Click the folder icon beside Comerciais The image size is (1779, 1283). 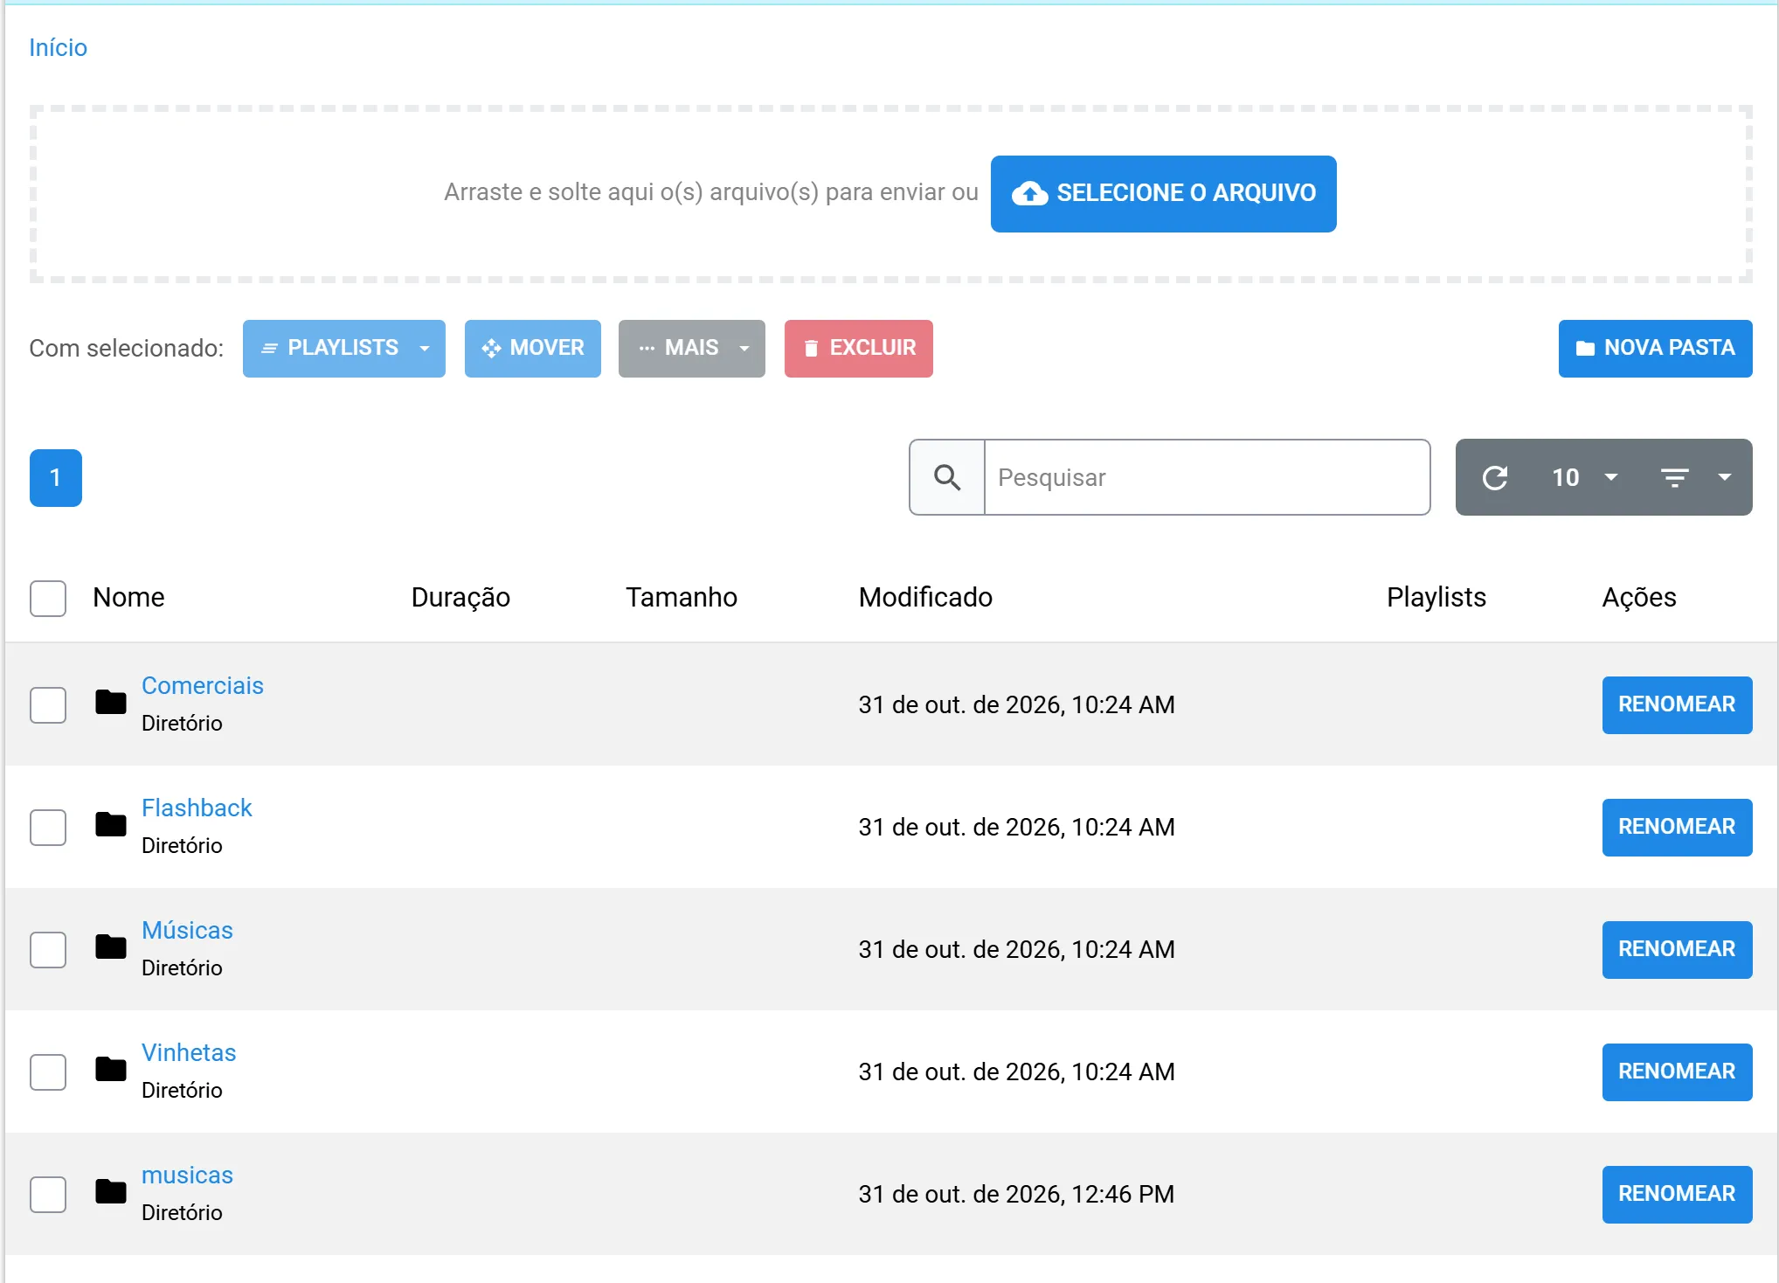coord(111,702)
